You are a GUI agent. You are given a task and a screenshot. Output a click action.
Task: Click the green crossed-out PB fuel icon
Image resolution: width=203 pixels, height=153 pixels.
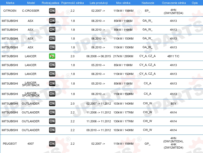pos(52,56)
